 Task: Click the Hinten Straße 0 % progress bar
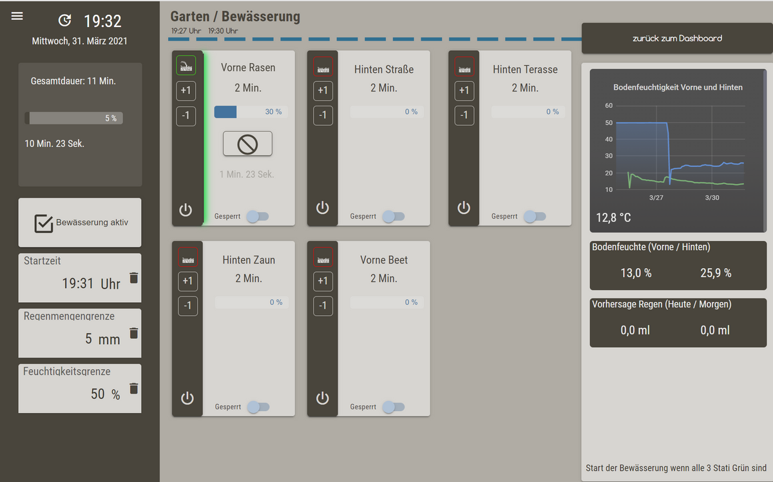(386, 112)
